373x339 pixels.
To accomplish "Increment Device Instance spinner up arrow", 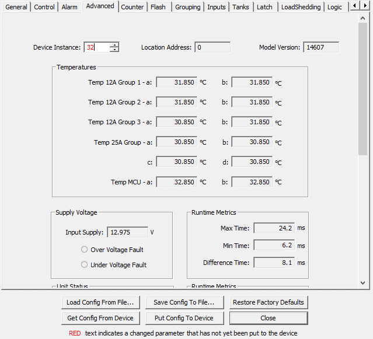I will coord(114,45).
